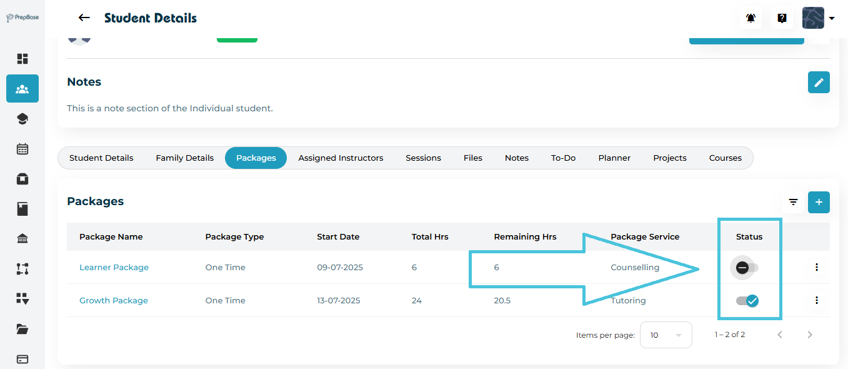Screen dimensions: 848x369
Task: Expand the items per page dropdown
Action: coord(666,335)
